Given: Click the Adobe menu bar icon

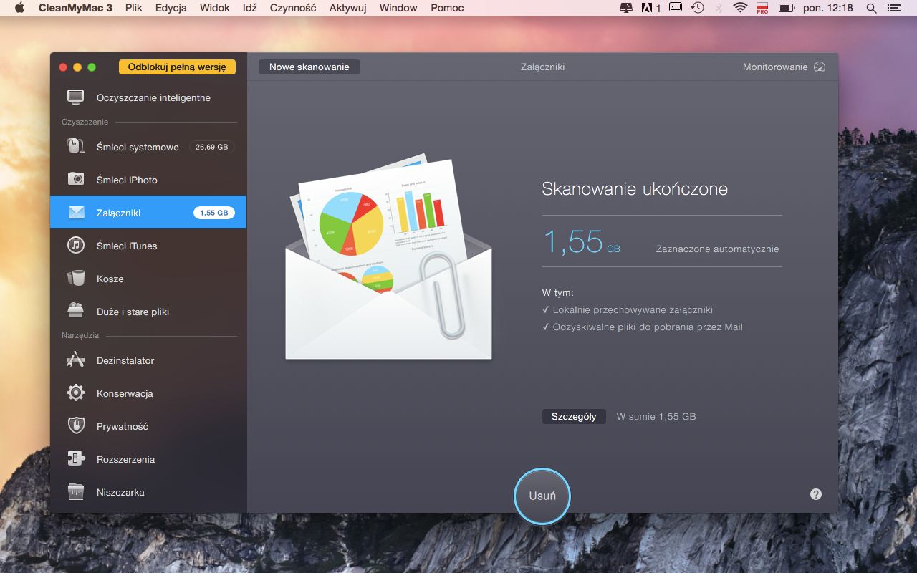Looking at the screenshot, I should [651, 8].
